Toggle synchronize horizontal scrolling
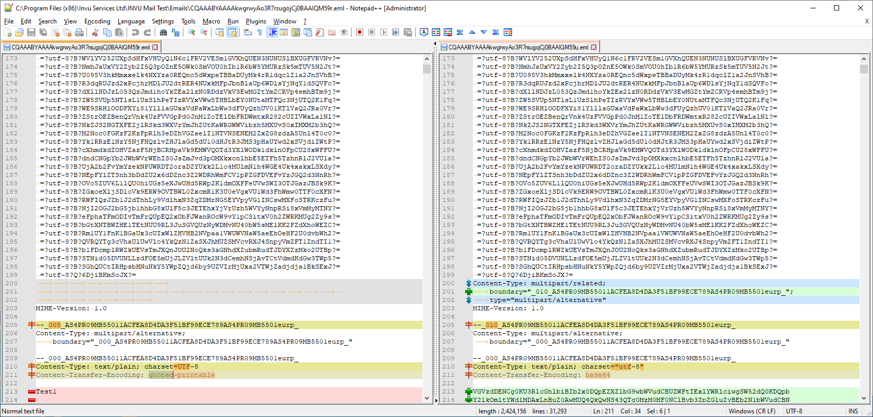The image size is (873, 417). 232,32
